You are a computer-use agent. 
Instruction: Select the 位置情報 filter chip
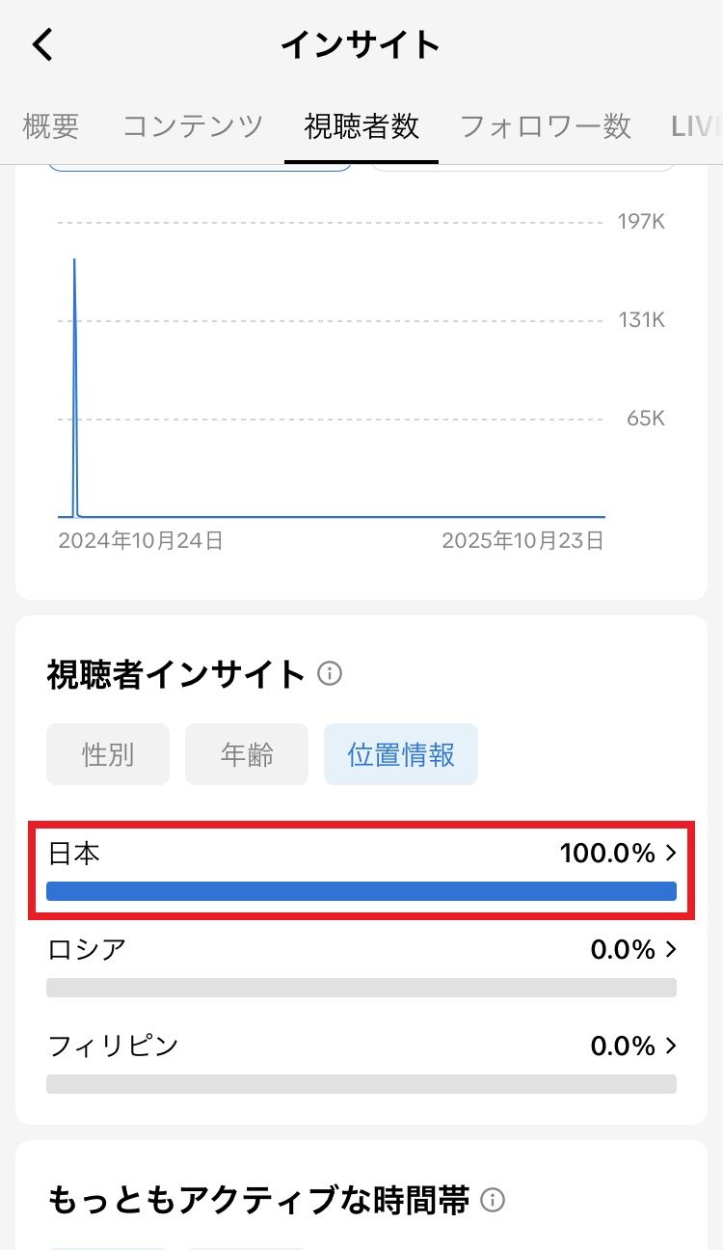tap(401, 754)
